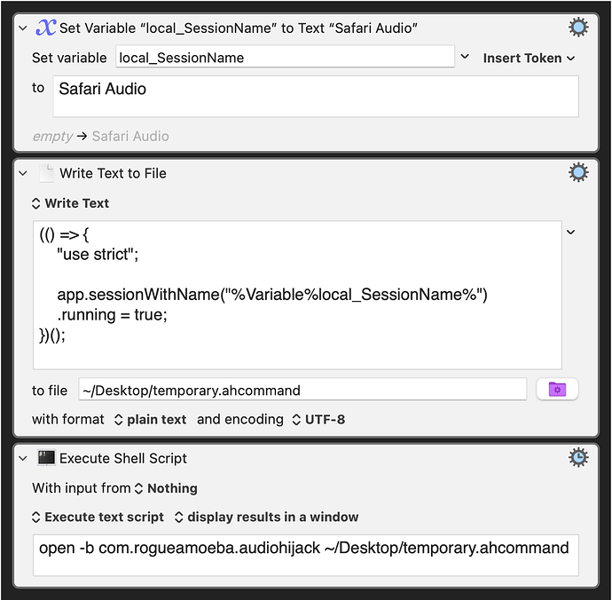Click the 'empty → Safari Audio' preview text
Image resolution: width=612 pixels, height=600 pixels.
click(101, 137)
